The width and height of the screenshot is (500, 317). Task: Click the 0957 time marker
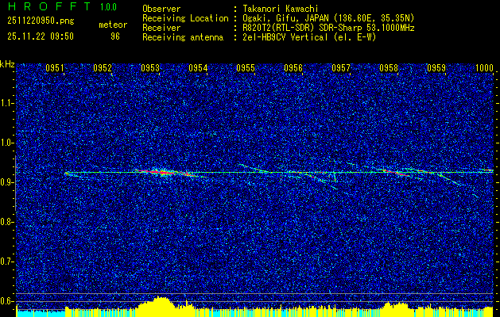pyautogui.click(x=341, y=68)
